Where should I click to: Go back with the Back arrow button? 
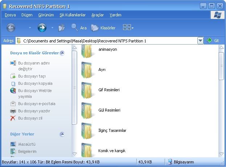tap(11, 28)
